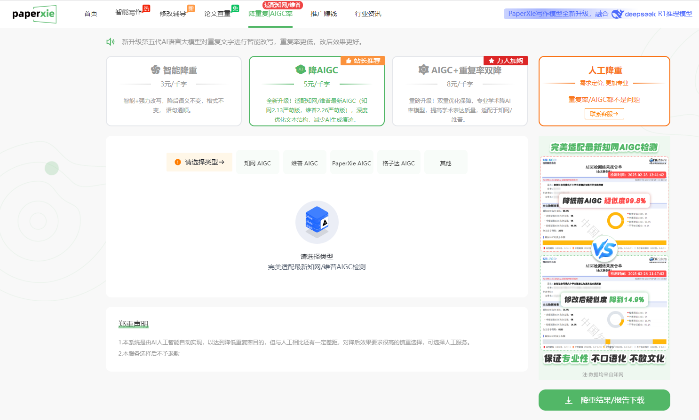Click the 适配知网/维普 red badge
This screenshot has width=699, height=420.
282,5
